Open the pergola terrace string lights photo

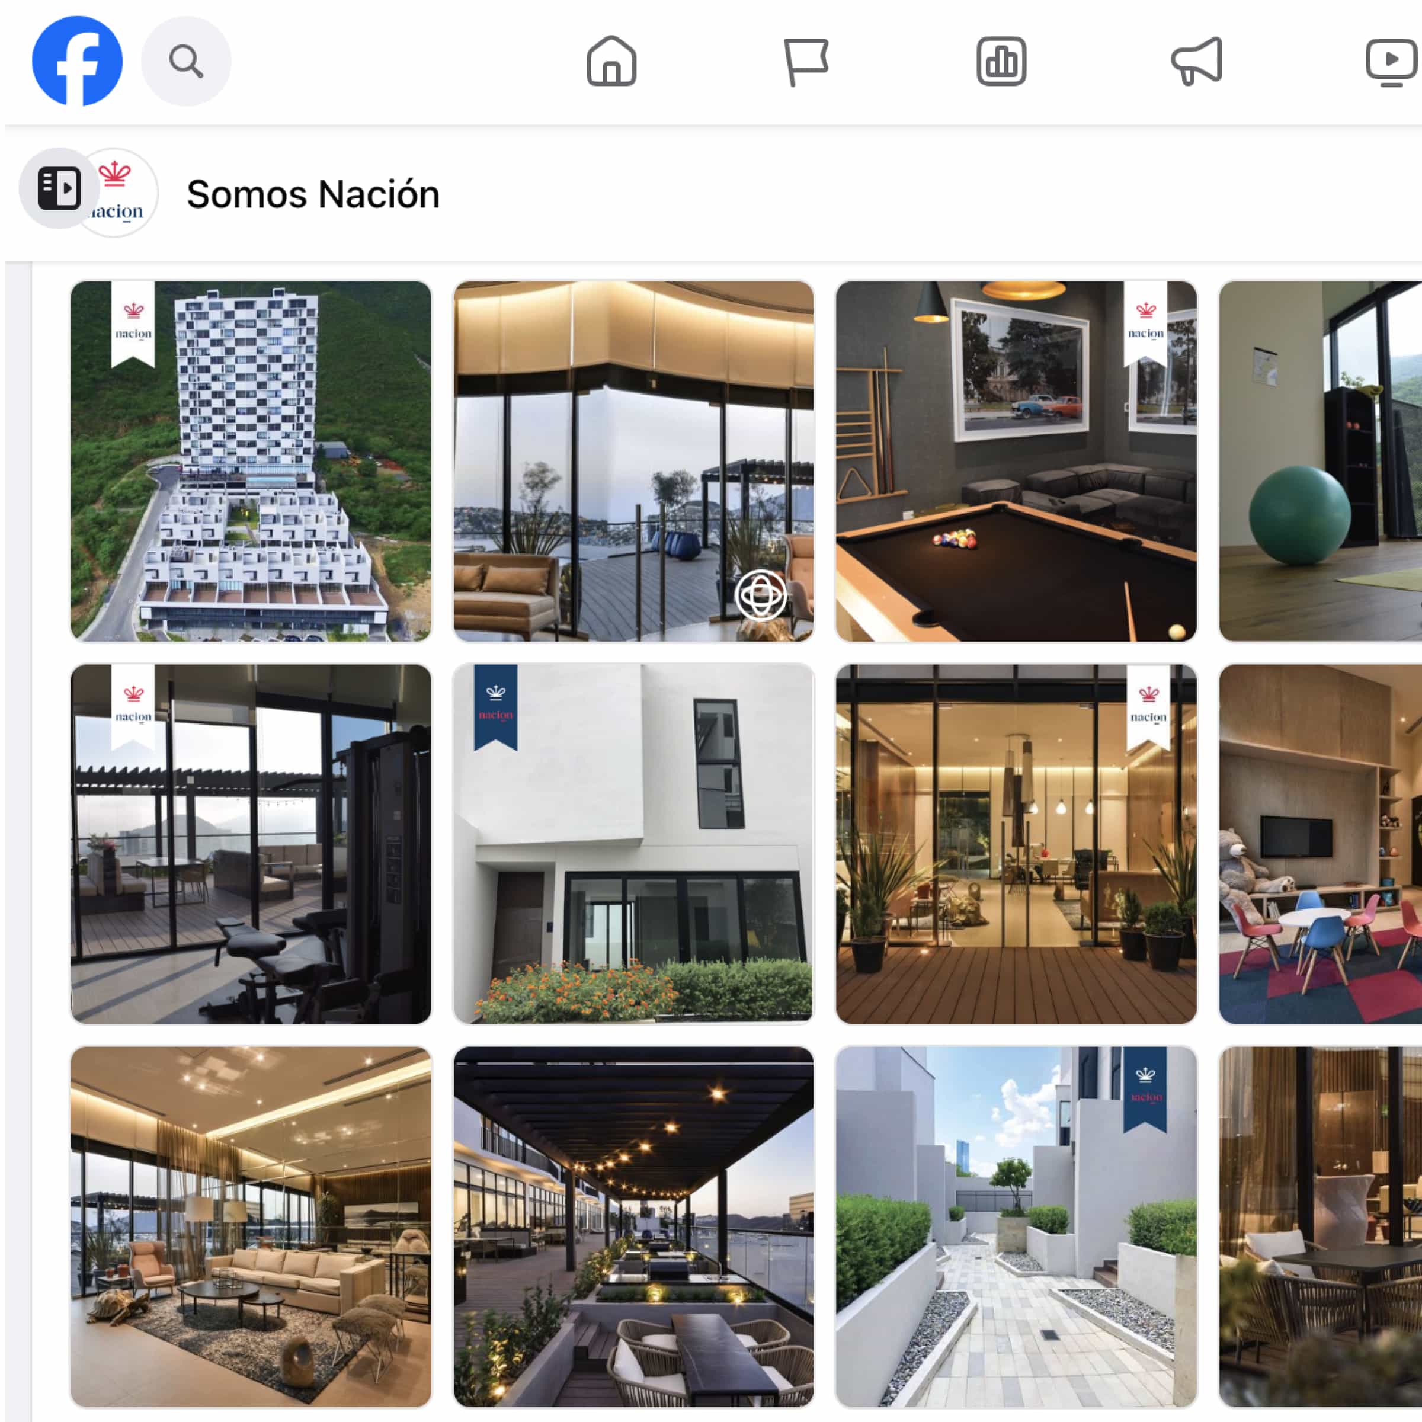click(634, 1227)
